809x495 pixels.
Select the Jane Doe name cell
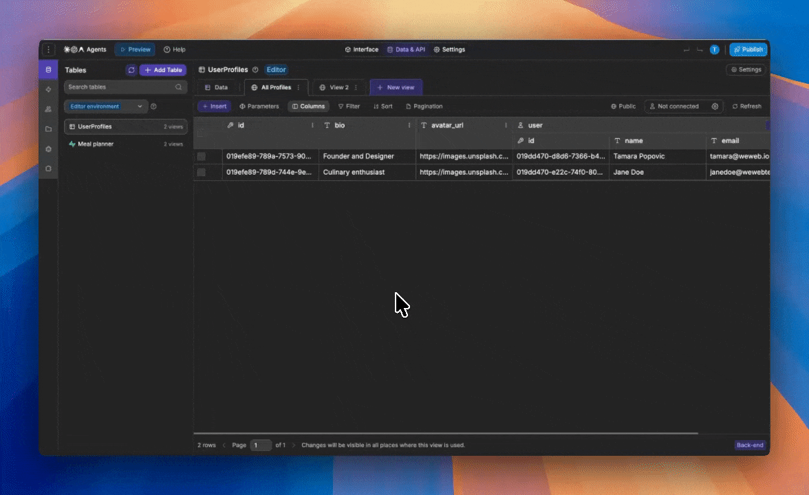658,172
